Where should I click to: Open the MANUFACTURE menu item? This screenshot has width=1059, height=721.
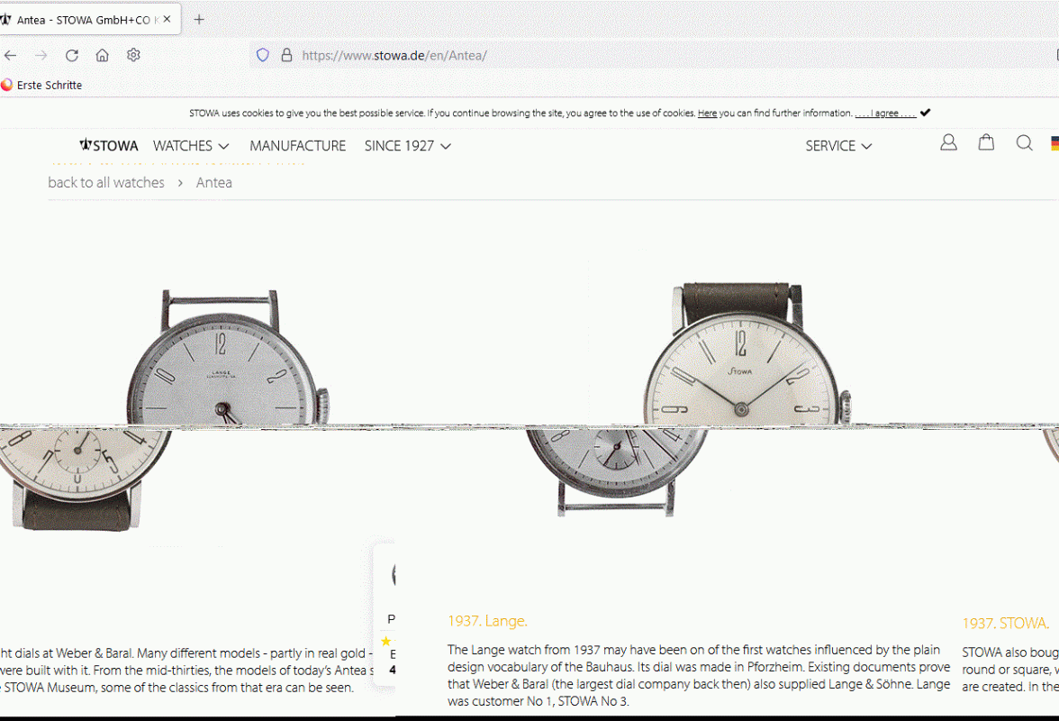point(297,146)
